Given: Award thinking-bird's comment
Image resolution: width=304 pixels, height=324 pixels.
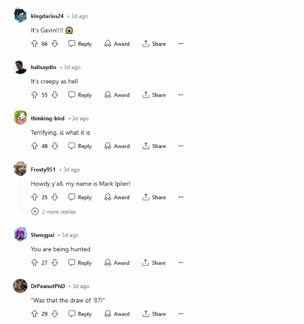Looking at the screenshot, I should tap(117, 146).
